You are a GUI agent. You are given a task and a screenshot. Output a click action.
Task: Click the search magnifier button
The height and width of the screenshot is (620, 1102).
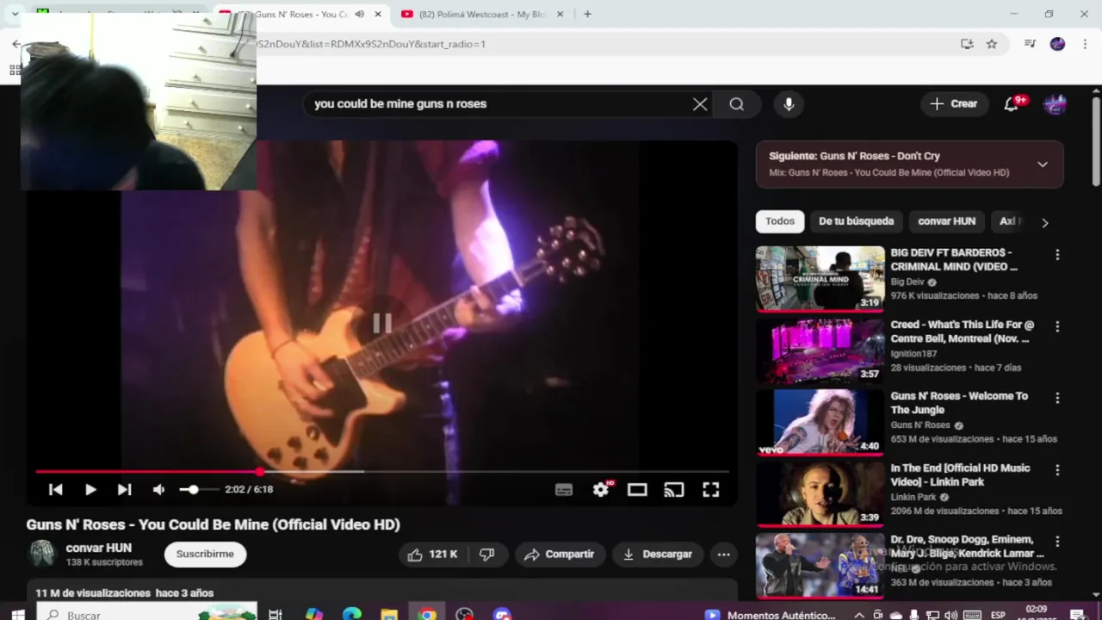[x=736, y=104]
